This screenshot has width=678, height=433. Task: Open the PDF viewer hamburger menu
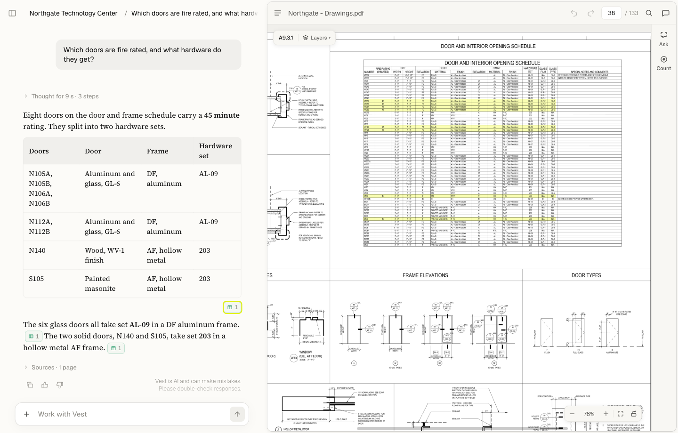tap(278, 13)
